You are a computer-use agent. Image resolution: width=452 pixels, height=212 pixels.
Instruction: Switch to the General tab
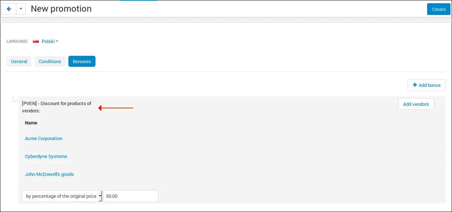tap(19, 61)
